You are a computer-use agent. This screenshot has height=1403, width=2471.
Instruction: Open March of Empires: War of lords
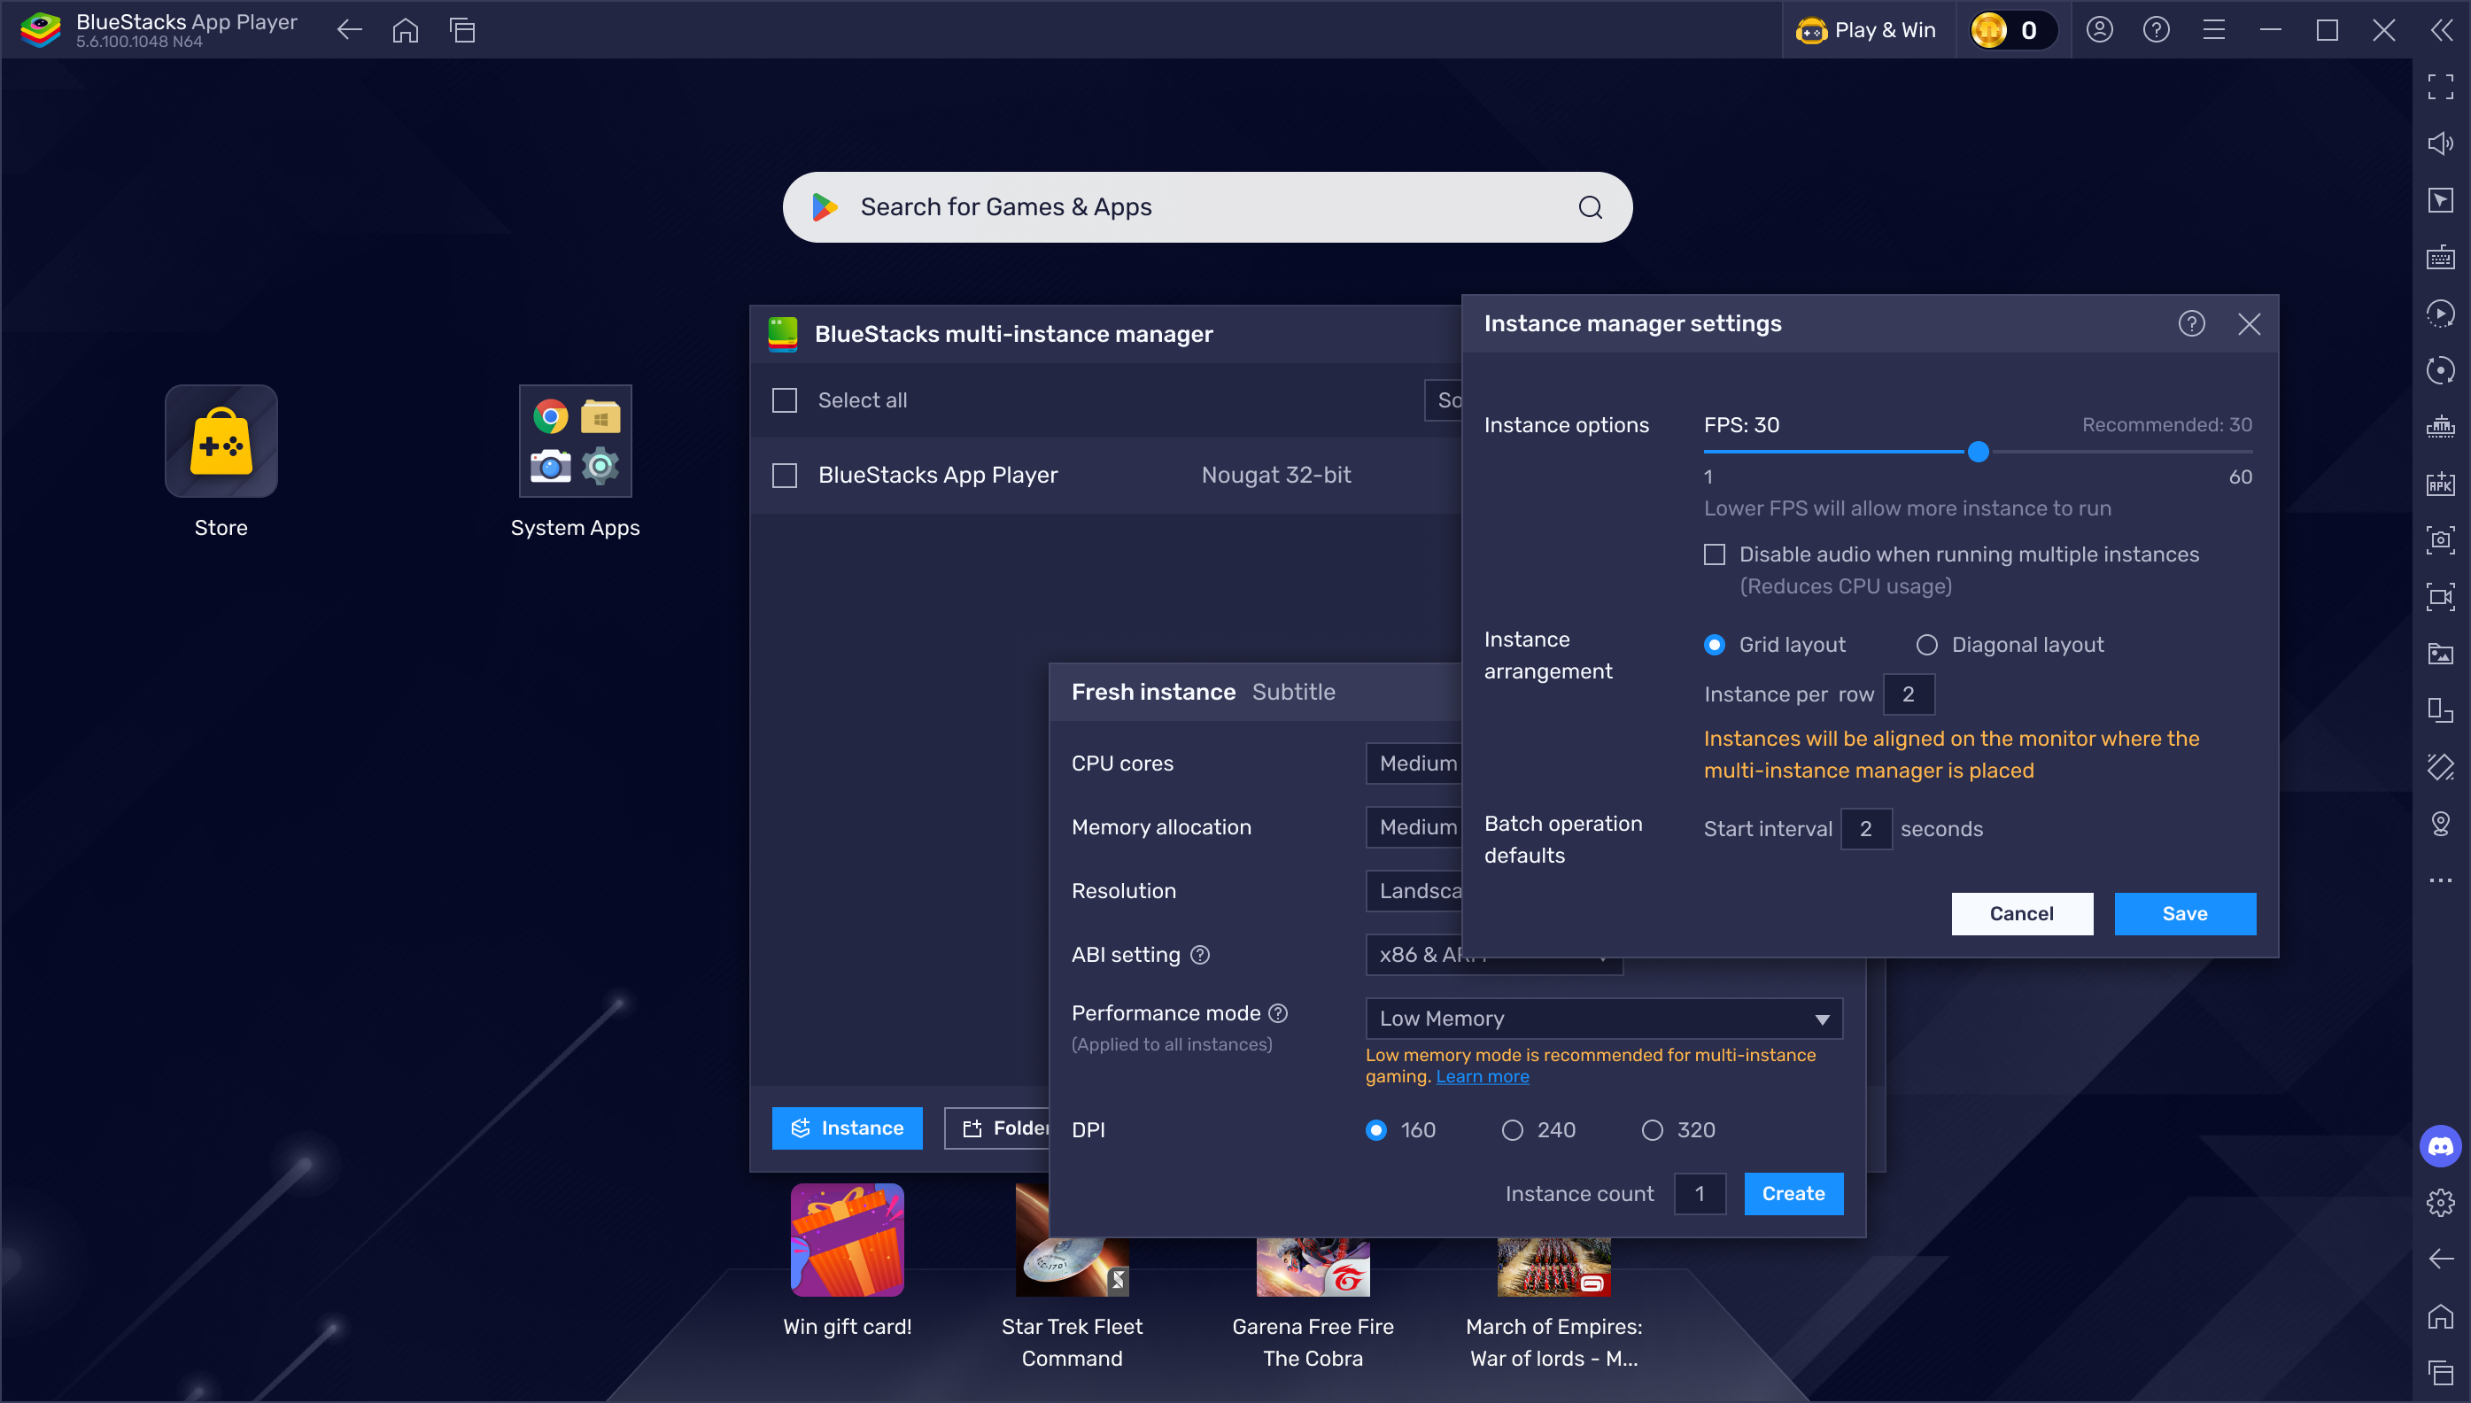(x=1553, y=1267)
